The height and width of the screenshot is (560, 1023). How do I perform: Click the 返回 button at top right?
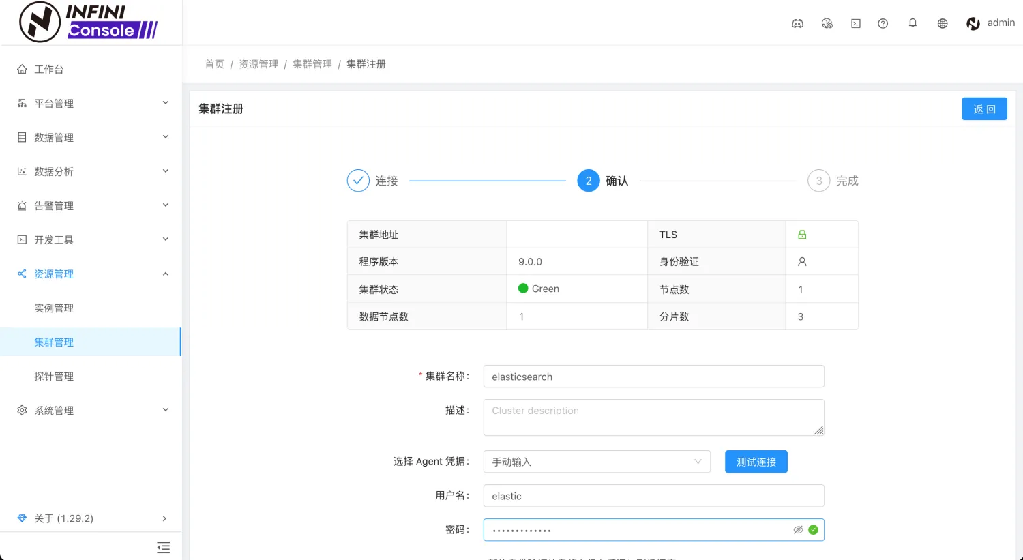coord(984,108)
